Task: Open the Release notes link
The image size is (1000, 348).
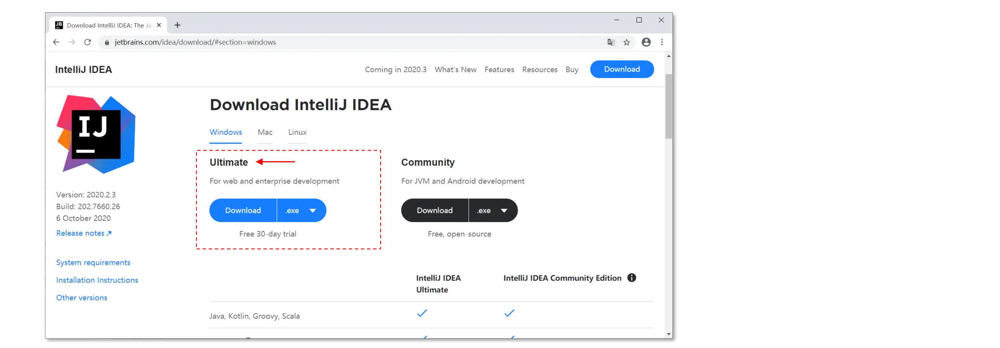Action: [84, 233]
